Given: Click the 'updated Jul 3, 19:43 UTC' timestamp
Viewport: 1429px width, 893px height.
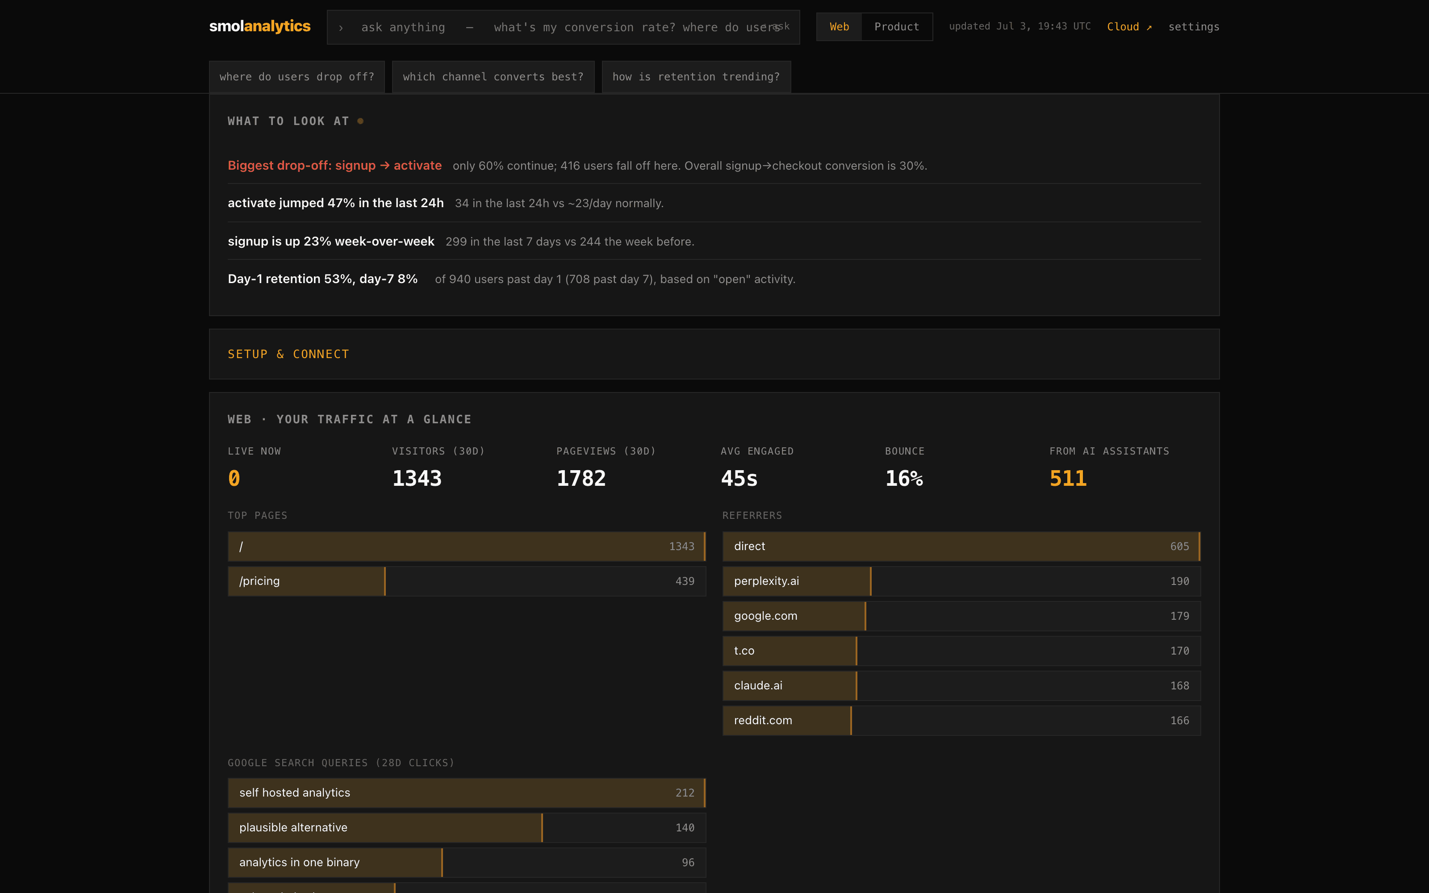Looking at the screenshot, I should point(1020,27).
